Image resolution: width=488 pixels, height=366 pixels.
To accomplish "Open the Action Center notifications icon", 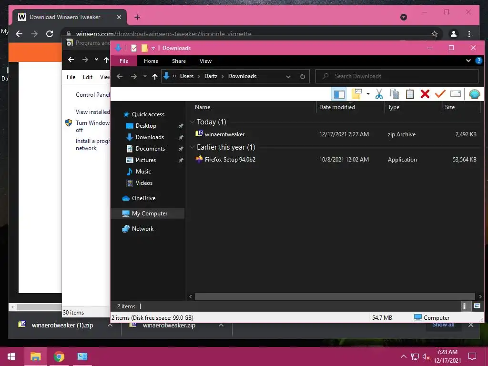I will click(472, 356).
